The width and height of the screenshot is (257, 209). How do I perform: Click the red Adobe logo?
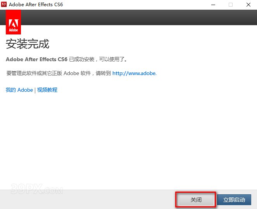13,22
